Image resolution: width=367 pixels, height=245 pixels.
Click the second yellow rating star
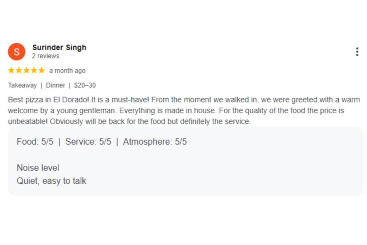click(x=19, y=70)
